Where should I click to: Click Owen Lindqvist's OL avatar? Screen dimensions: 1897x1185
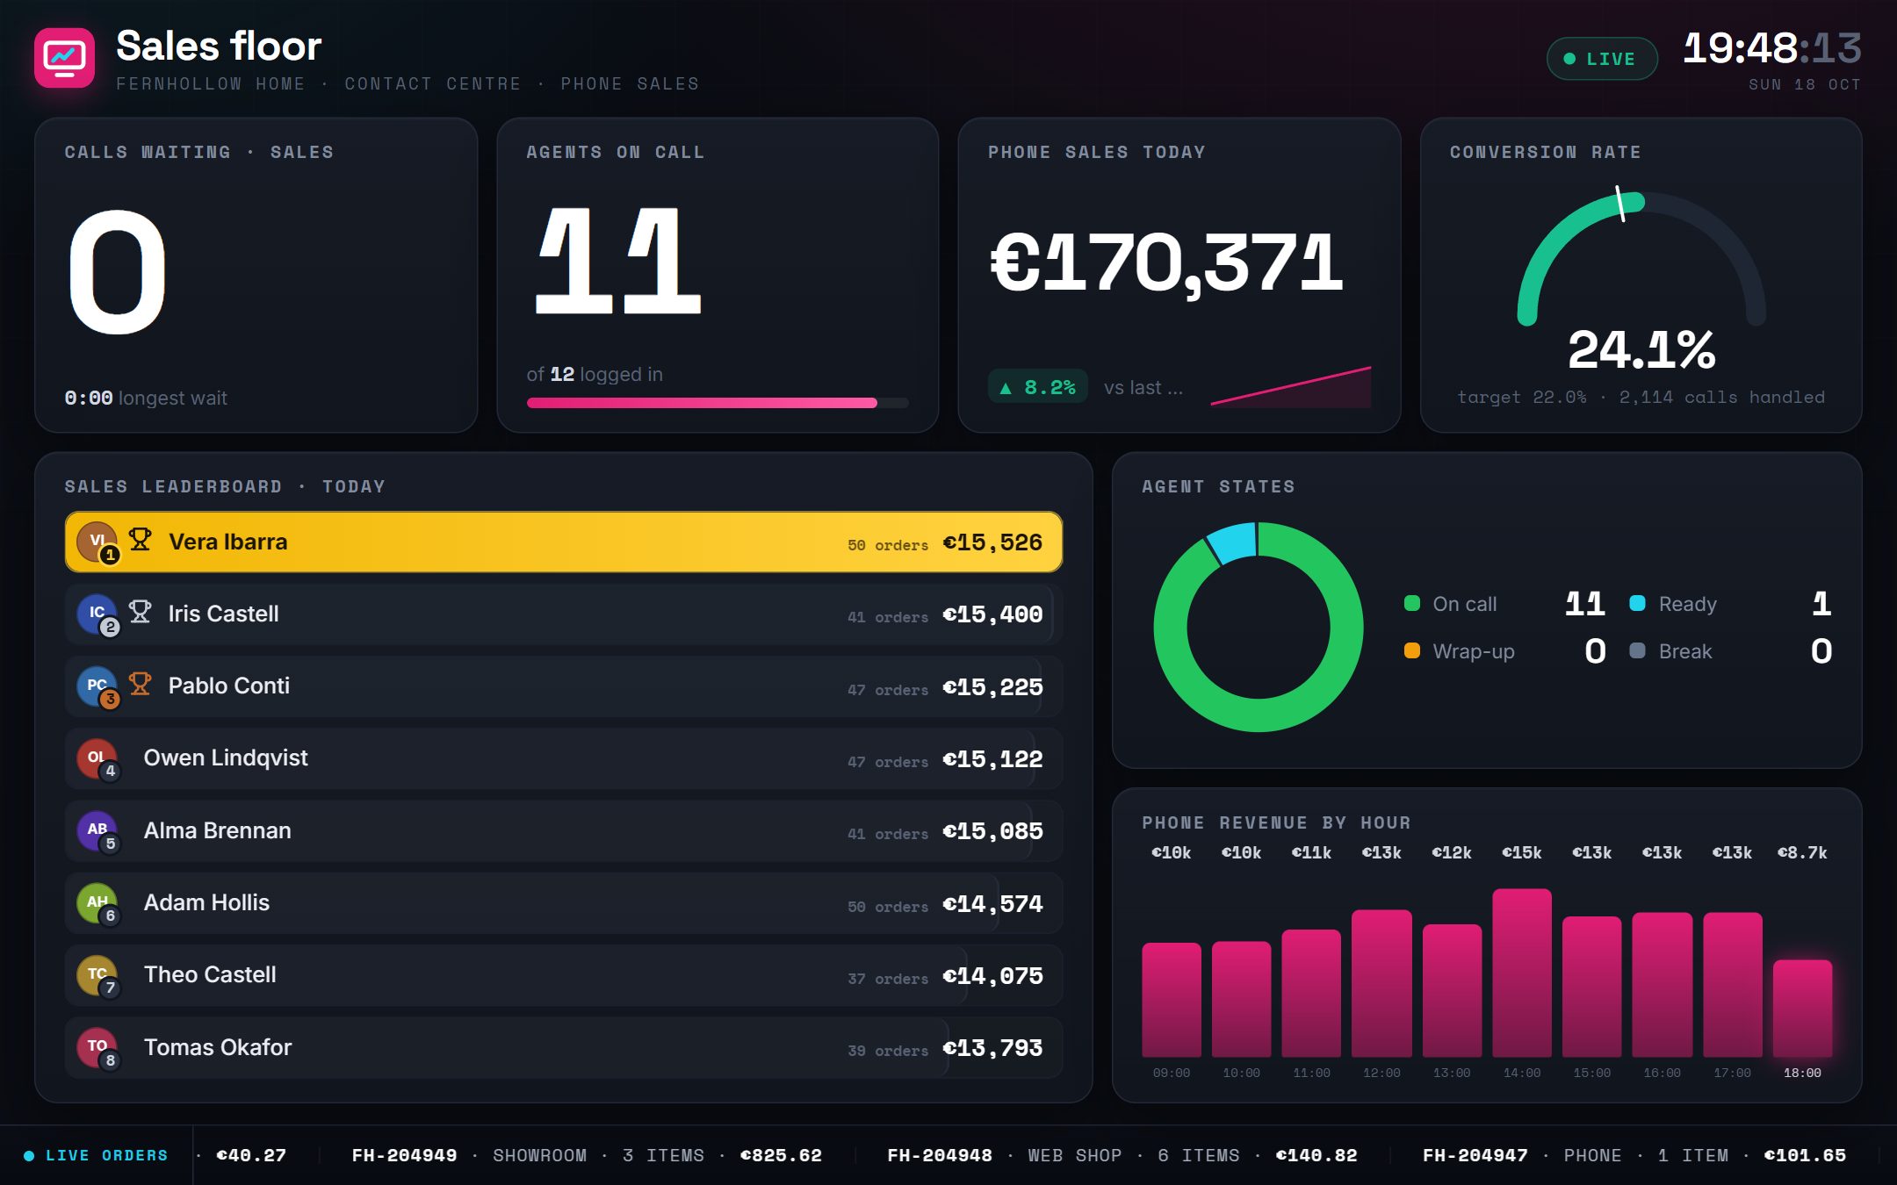tap(97, 758)
